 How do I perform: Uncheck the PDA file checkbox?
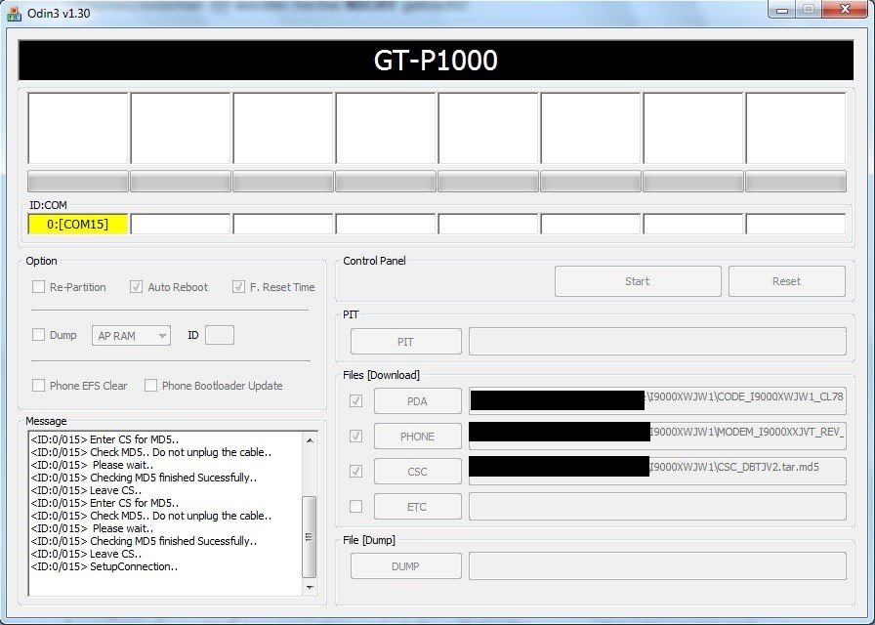click(x=355, y=400)
